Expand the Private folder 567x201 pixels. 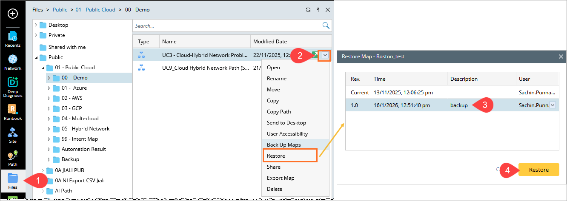pyautogui.click(x=36, y=35)
